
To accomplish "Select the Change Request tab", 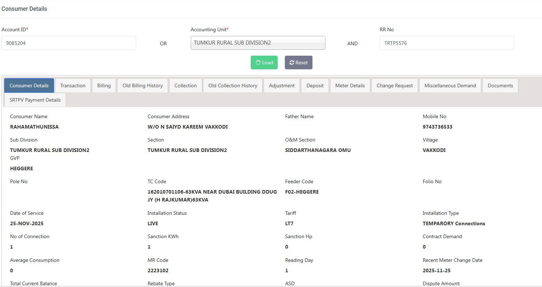I will 394,85.
